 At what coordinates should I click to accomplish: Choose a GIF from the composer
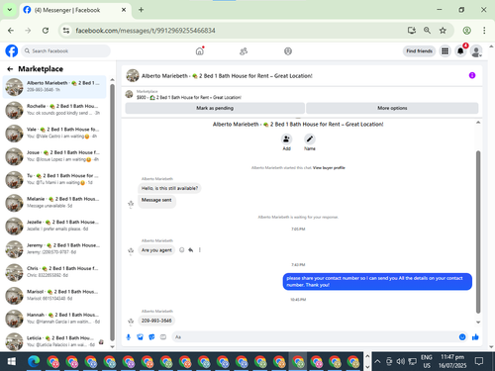pos(163,337)
